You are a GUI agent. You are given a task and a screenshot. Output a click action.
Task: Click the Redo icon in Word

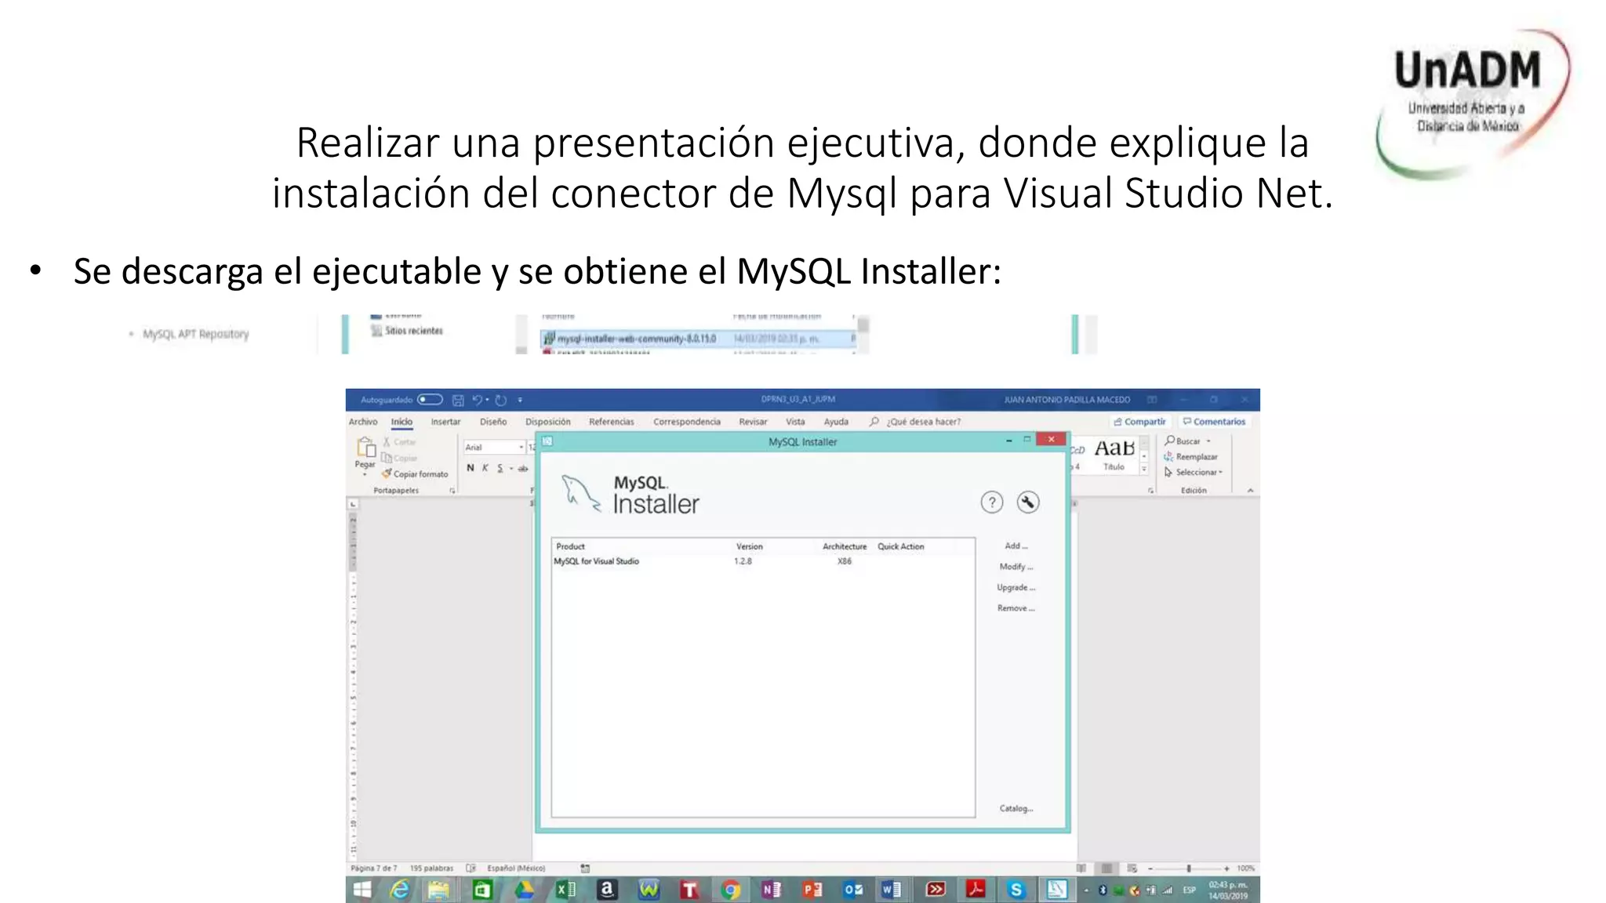[x=501, y=400]
